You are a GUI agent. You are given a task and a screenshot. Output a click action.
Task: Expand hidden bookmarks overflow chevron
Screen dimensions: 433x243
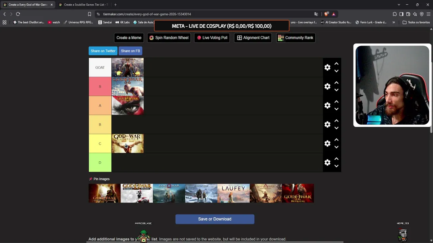pos(393,22)
